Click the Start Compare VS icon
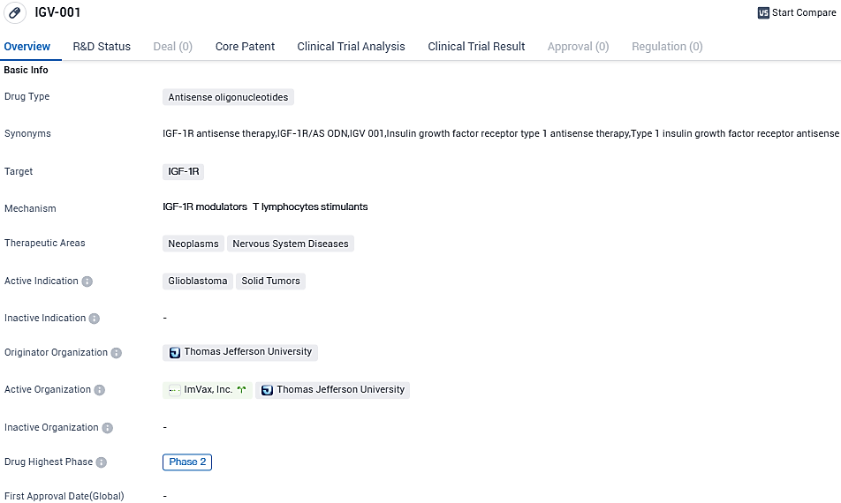This screenshot has width=841, height=503. [763, 13]
